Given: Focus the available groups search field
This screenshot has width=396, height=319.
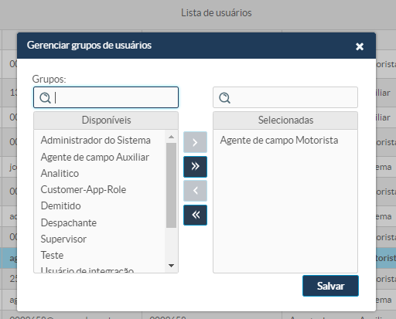Looking at the screenshot, I should pos(106,97).
